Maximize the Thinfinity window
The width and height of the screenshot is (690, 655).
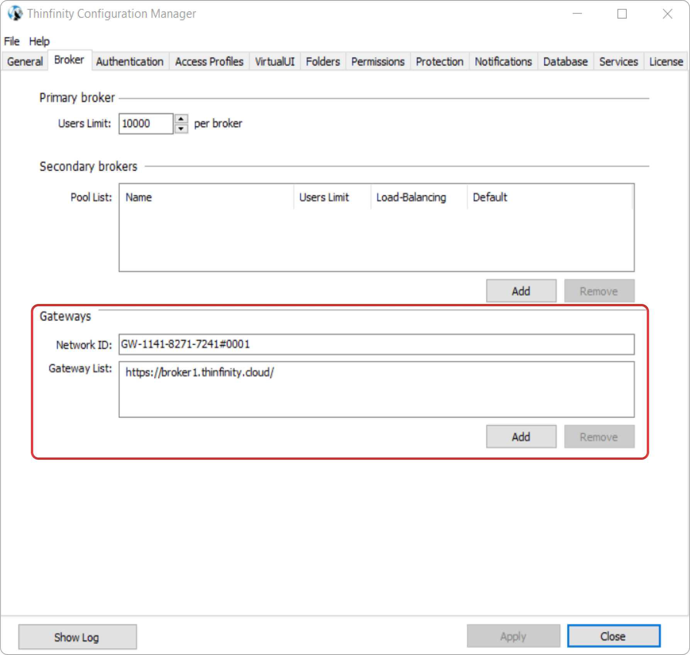tap(622, 14)
